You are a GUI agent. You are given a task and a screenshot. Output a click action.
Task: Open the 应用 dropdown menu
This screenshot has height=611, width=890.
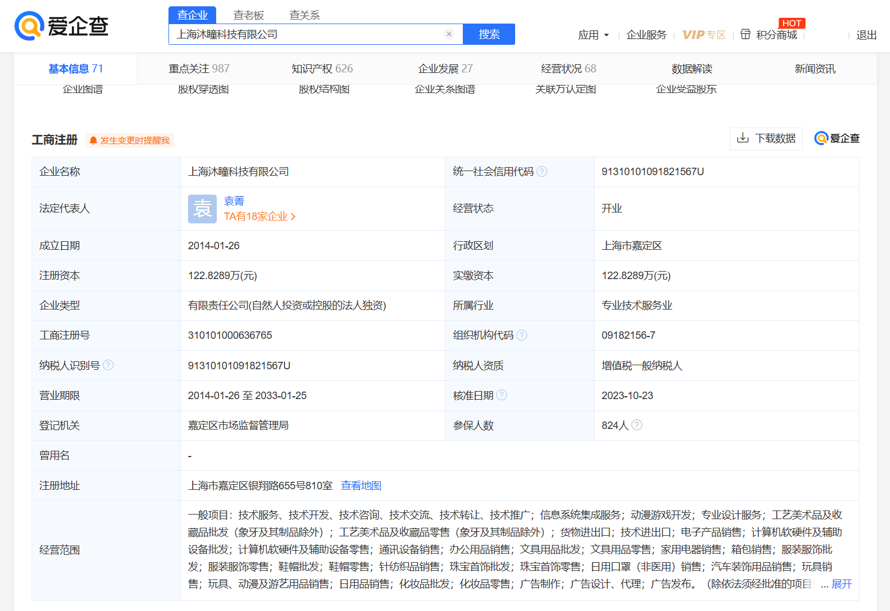pos(593,34)
